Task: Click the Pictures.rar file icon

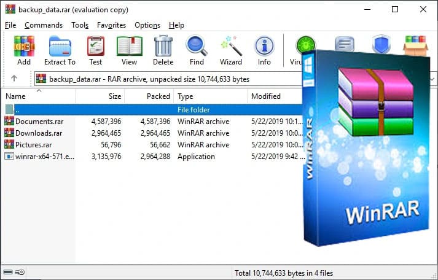Action: tap(9, 145)
